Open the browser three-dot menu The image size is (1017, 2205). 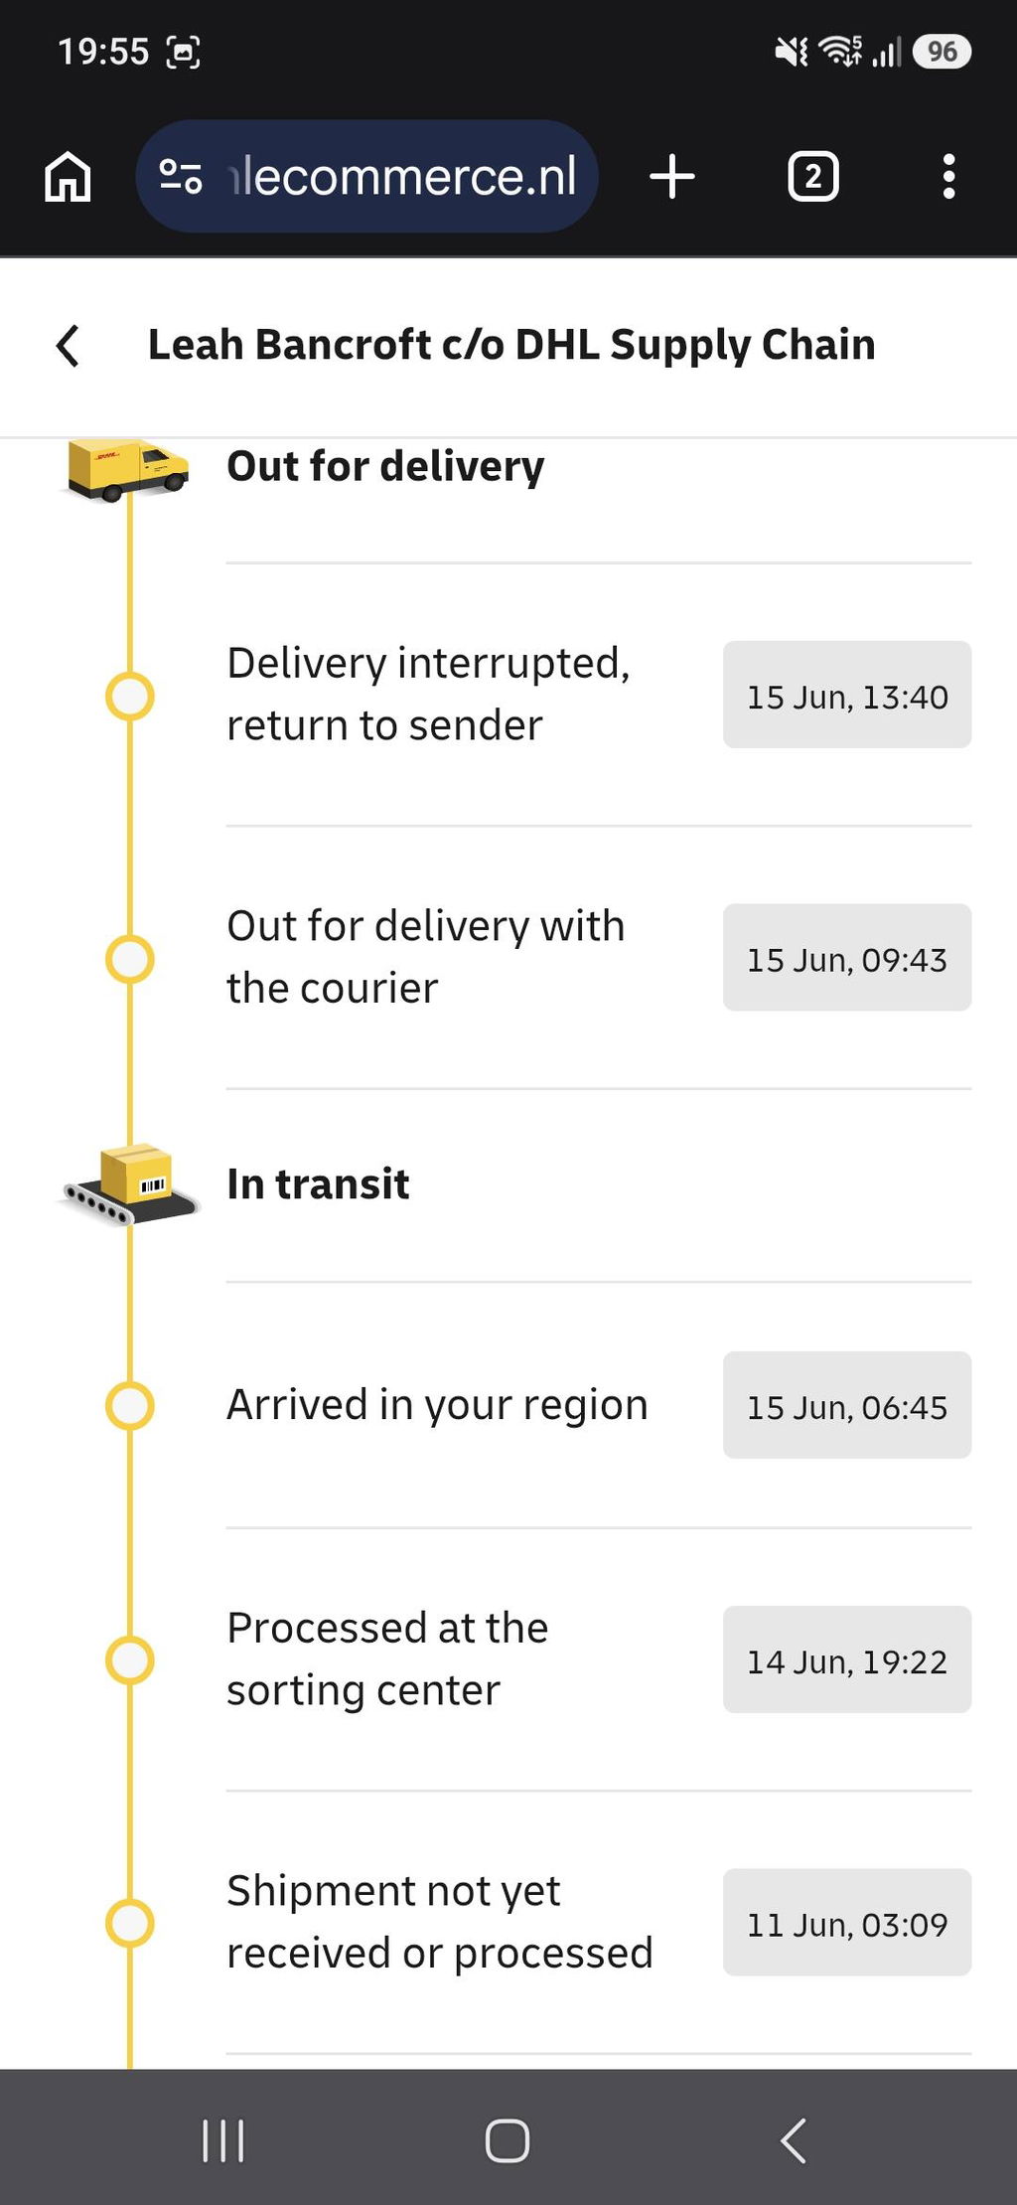(x=949, y=177)
